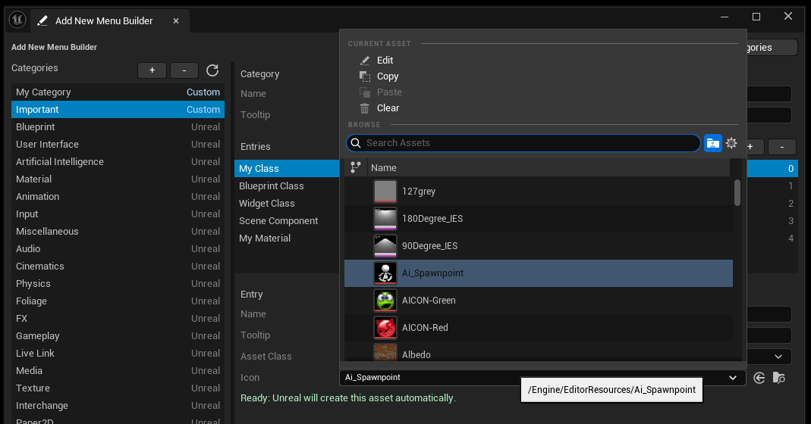Select the Cinematics category
Image resolution: width=811 pixels, height=424 pixels.
tap(118, 267)
